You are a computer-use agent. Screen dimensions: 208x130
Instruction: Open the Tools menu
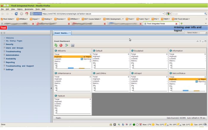(x=37, y=9)
